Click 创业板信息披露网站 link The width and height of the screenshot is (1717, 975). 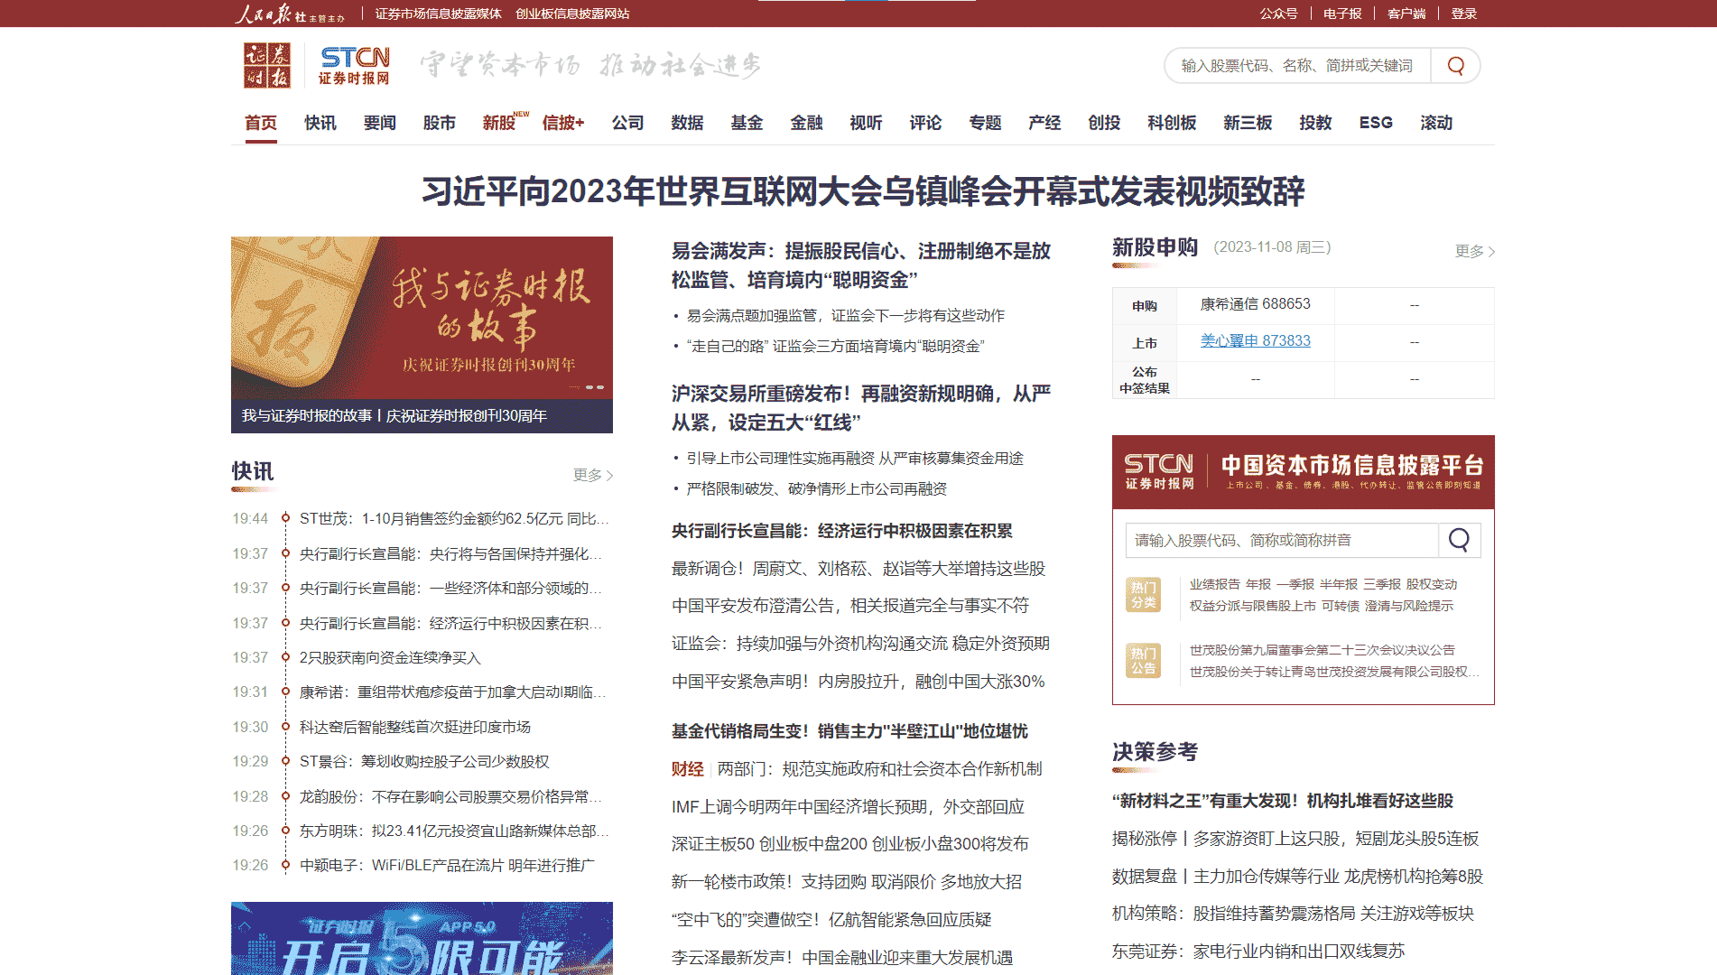(572, 14)
